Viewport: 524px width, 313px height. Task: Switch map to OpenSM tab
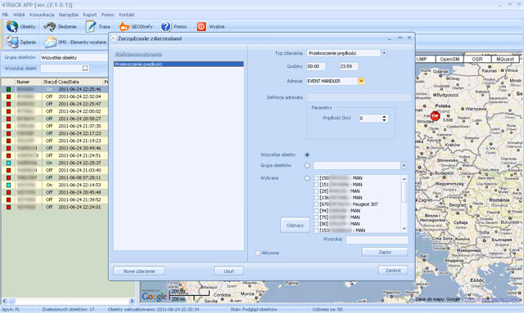(449, 59)
